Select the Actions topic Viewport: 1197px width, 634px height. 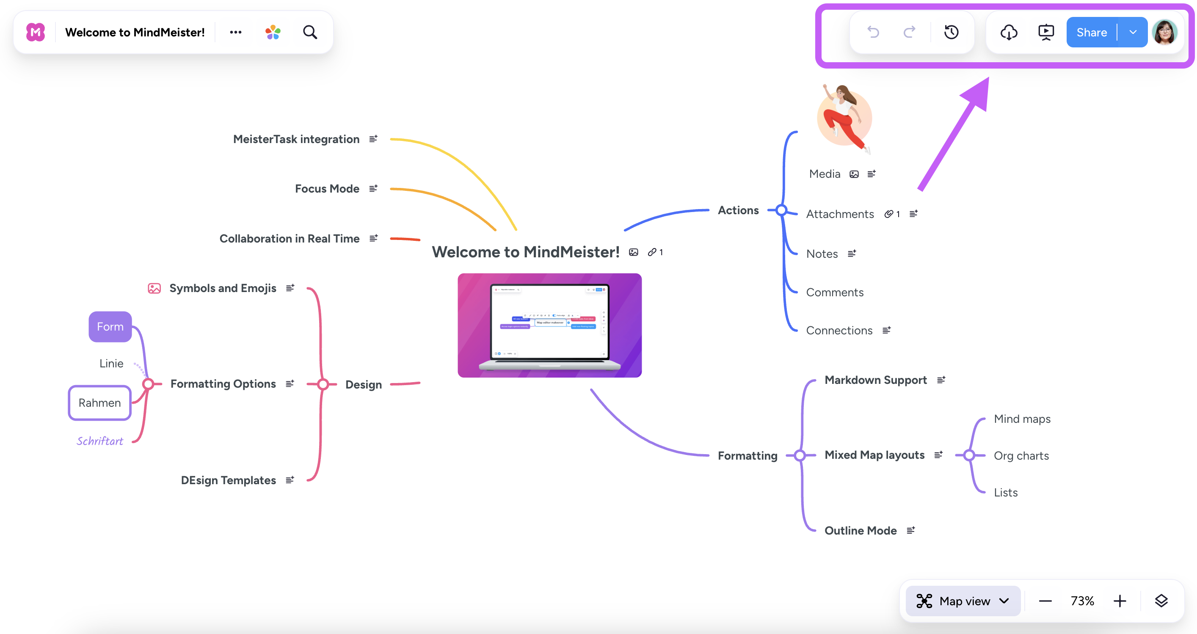[x=738, y=210]
